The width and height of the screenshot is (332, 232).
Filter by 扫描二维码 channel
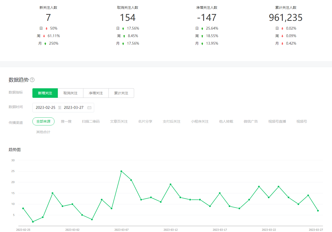[x=91, y=121]
